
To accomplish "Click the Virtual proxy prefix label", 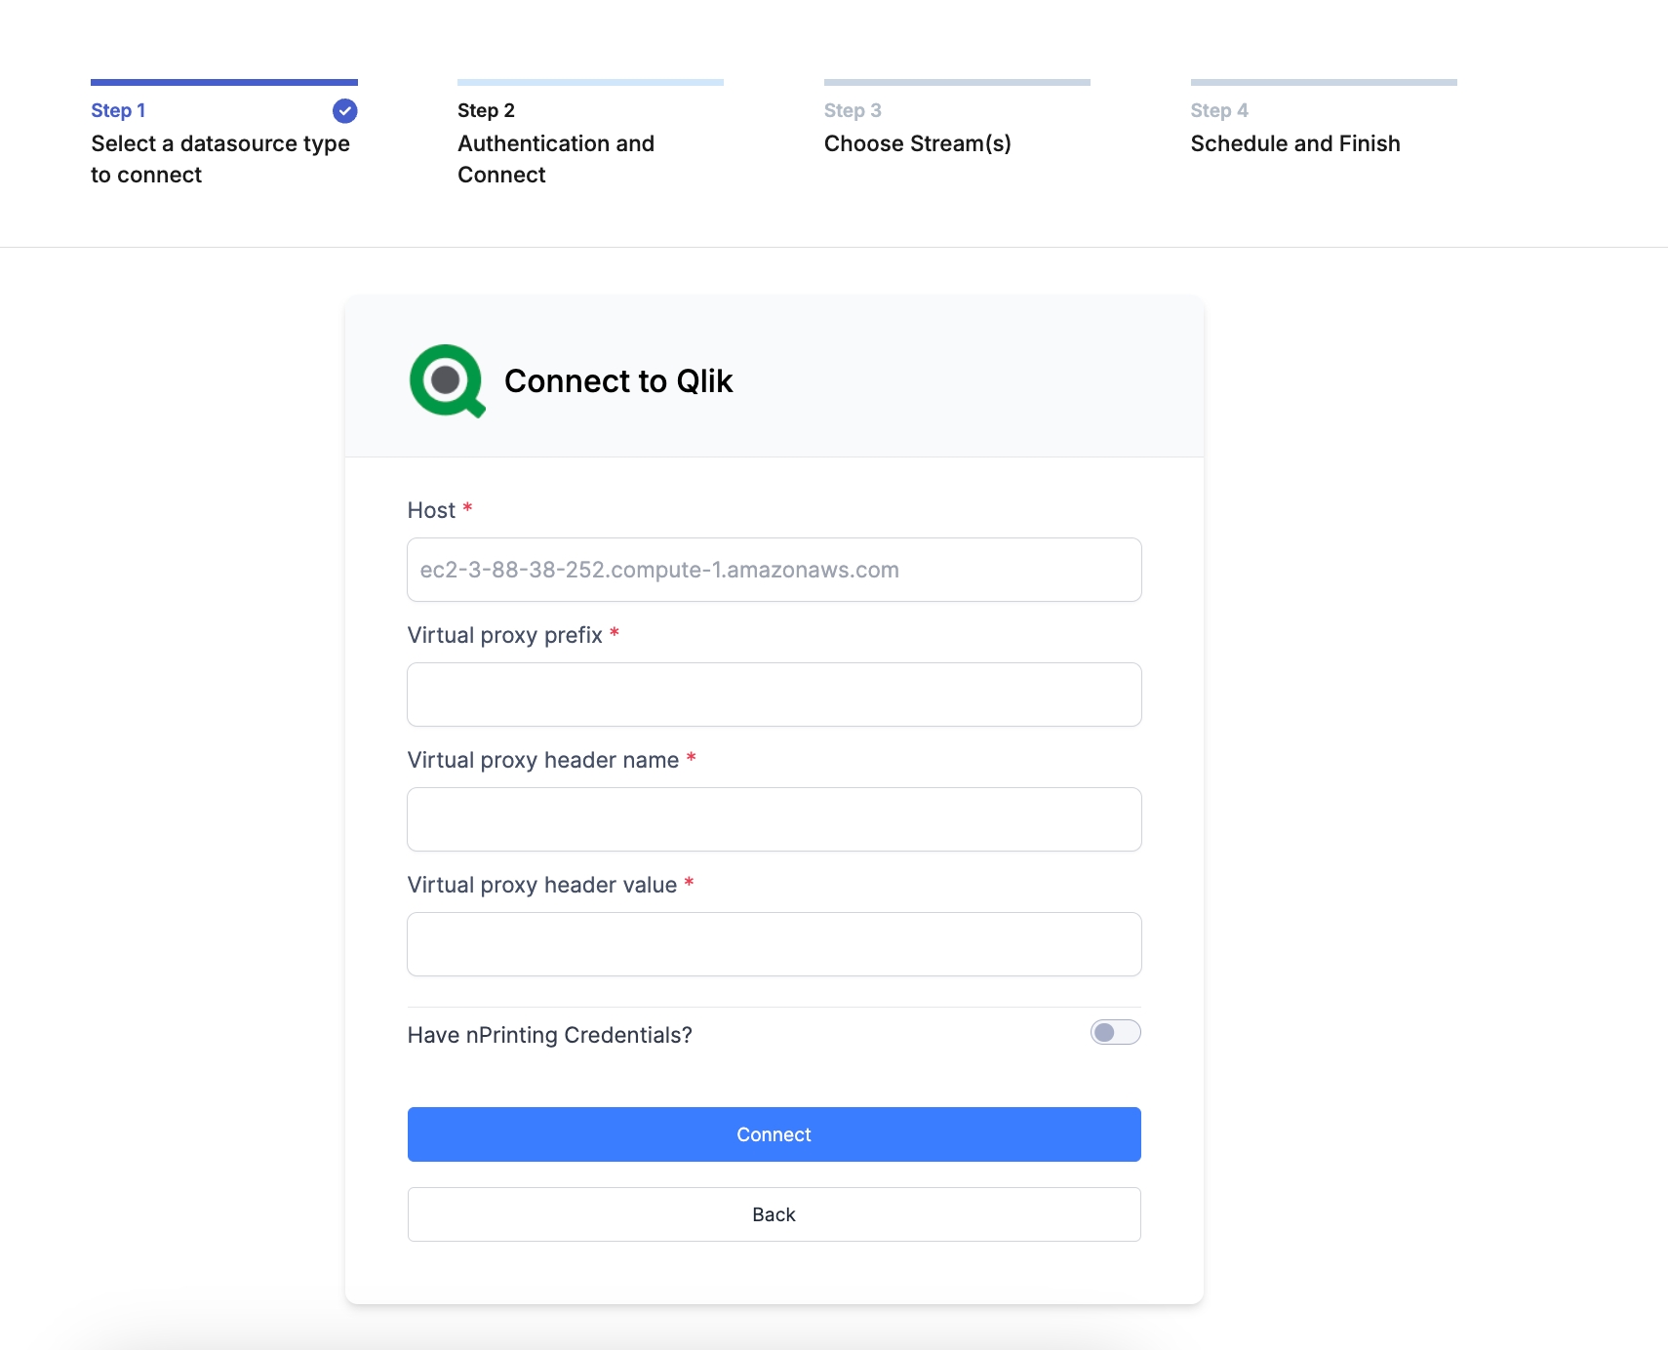I will [504, 635].
